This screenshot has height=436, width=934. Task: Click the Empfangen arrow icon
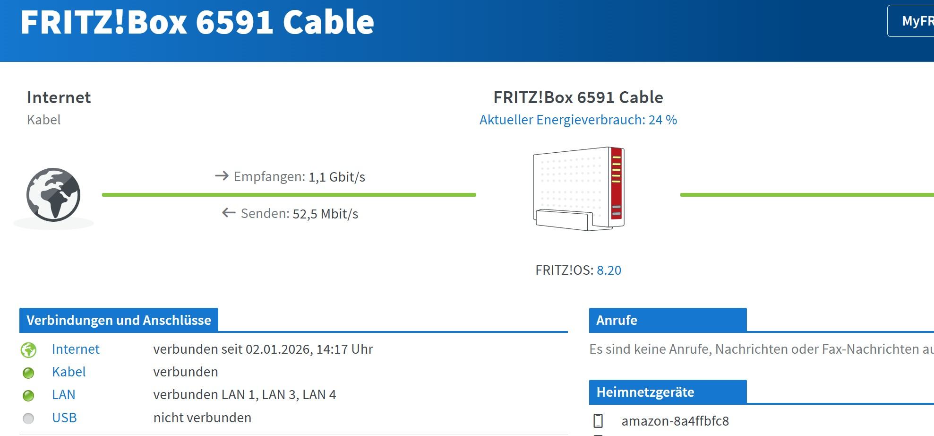(x=222, y=176)
